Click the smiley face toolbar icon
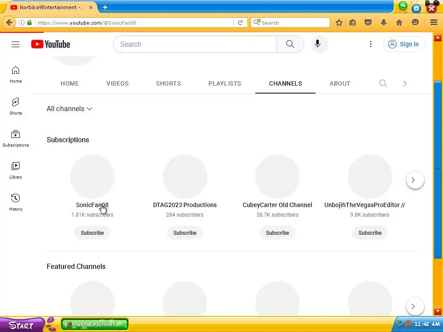Viewport: 443px width, 332px height. tap(415, 22)
